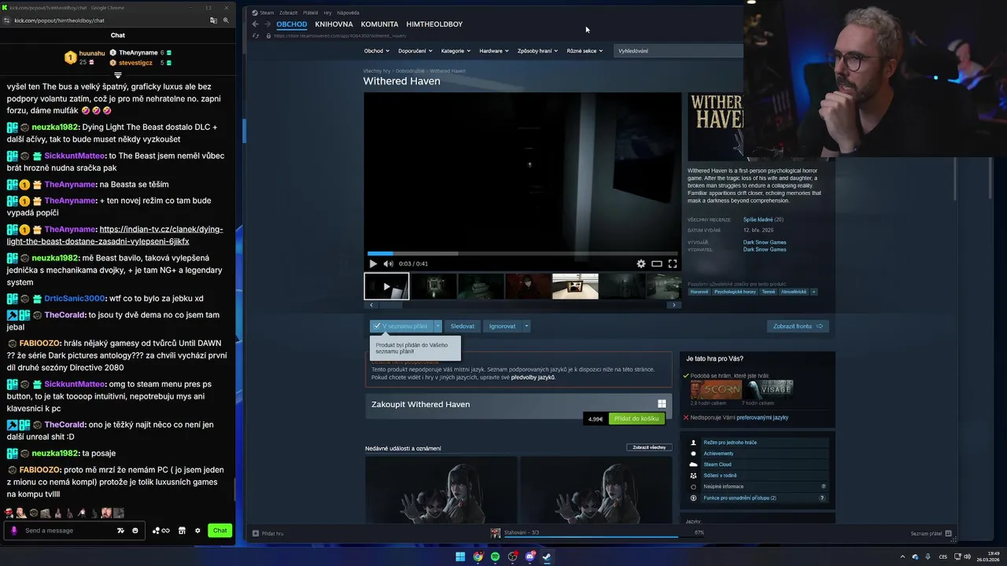Open the 'Způsoby hraní' dropdown menu

[x=538, y=51]
